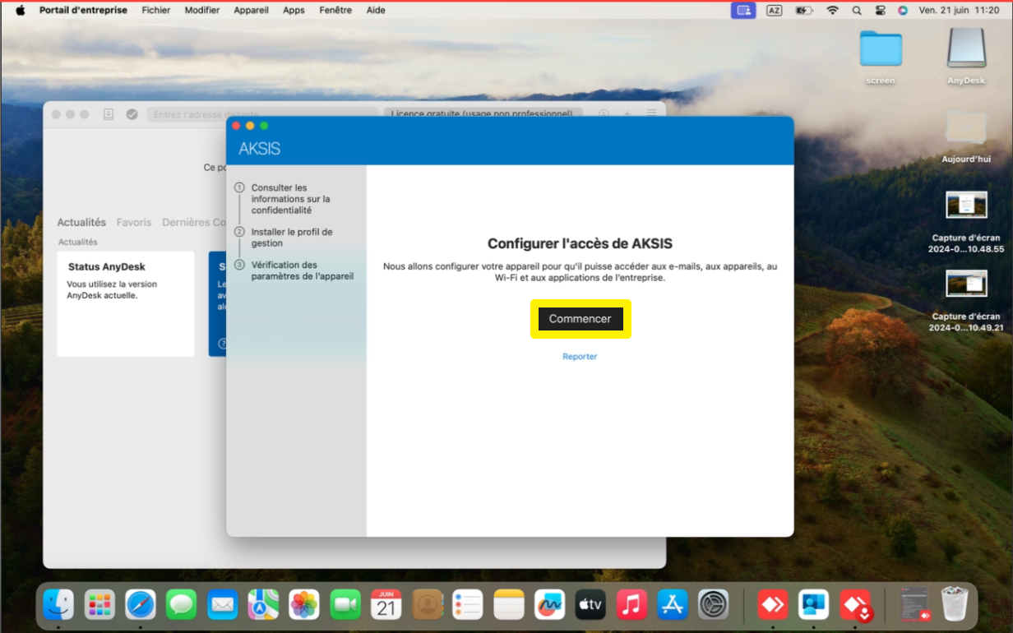Open the Appareil menu
The width and height of the screenshot is (1013, 633).
click(252, 10)
